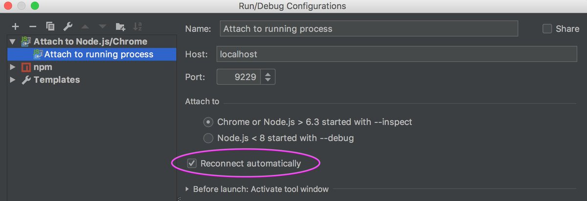Collapse the Attach to Node.js/Chrome group
587x201 pixels.
12,42
